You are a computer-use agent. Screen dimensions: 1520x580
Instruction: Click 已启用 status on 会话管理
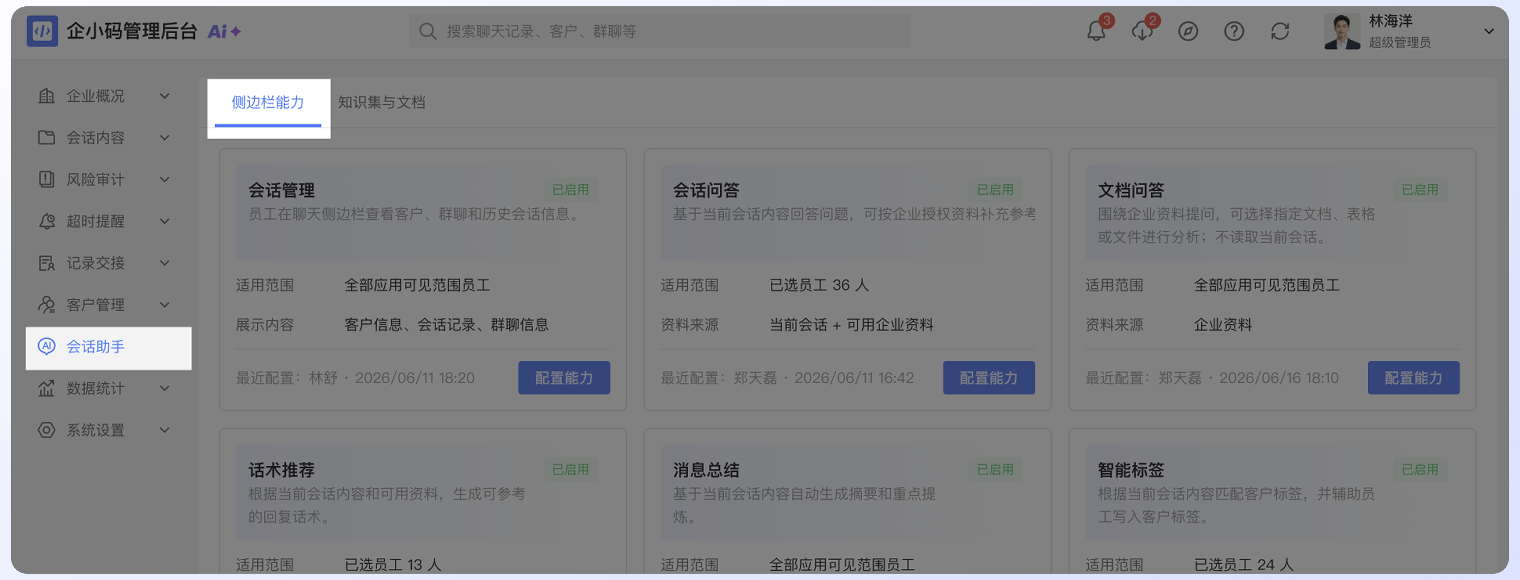click(x=570, y=190)
